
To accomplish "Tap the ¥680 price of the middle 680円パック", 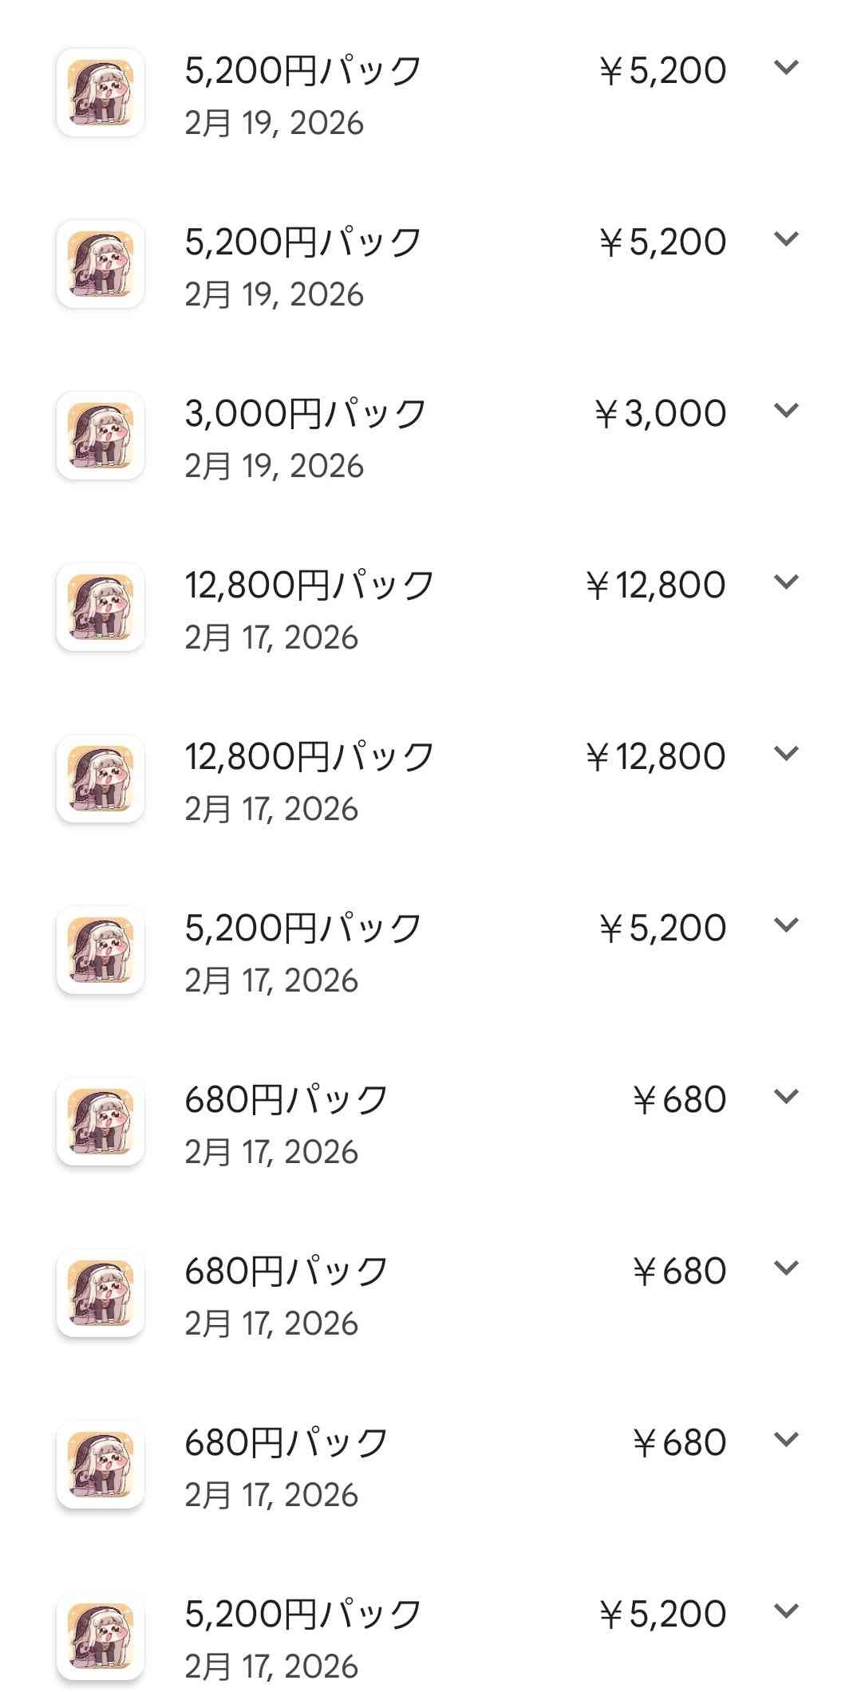I will click(679, 1271).
